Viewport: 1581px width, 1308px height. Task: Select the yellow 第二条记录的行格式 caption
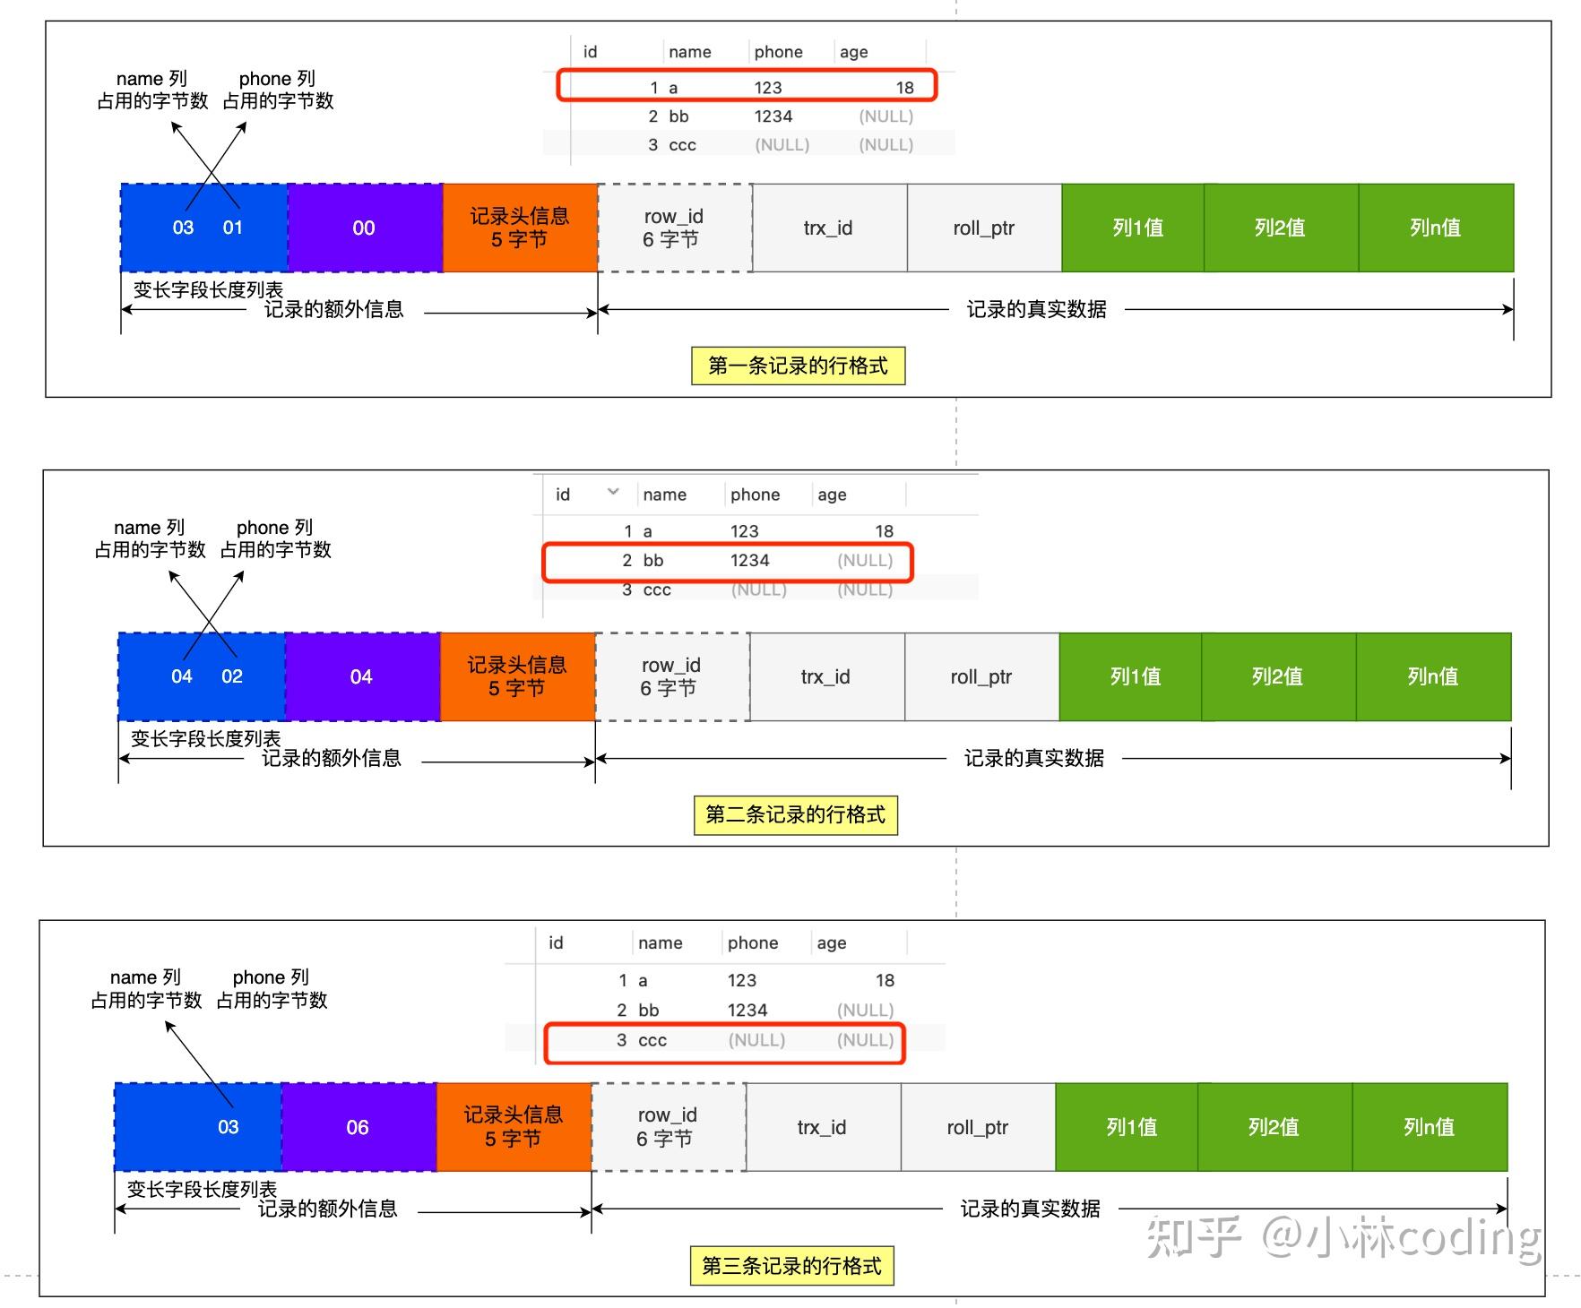pyautogui.click(x=796, y=814)
